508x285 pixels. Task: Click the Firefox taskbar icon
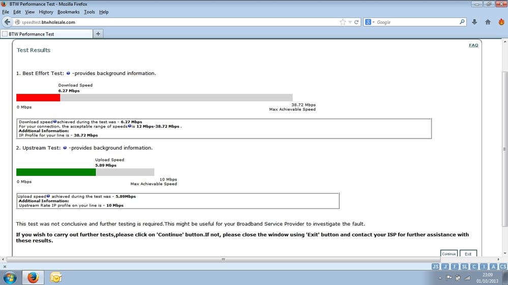pyautogui.click(x=33, y=278)
